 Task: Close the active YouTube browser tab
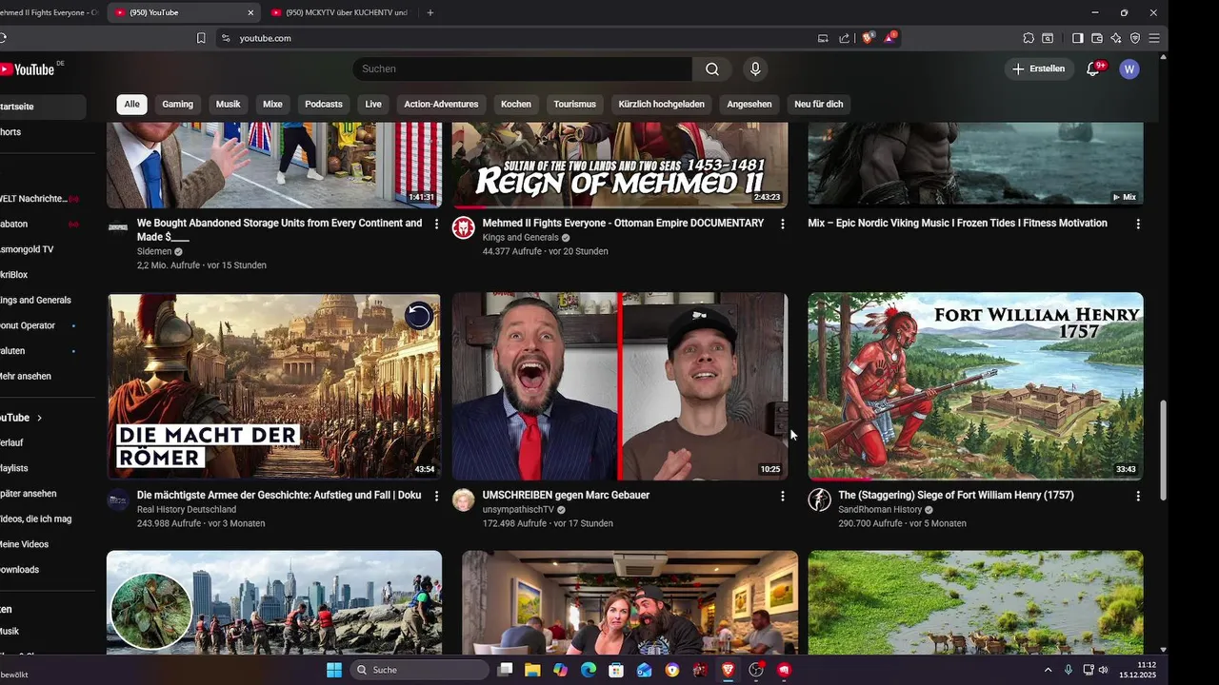point(250,12)
